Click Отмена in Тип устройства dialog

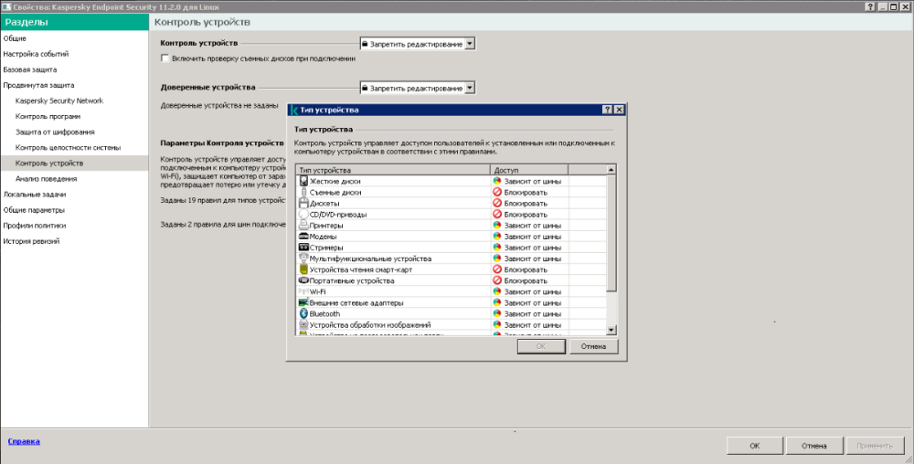(x=593, y=346)
